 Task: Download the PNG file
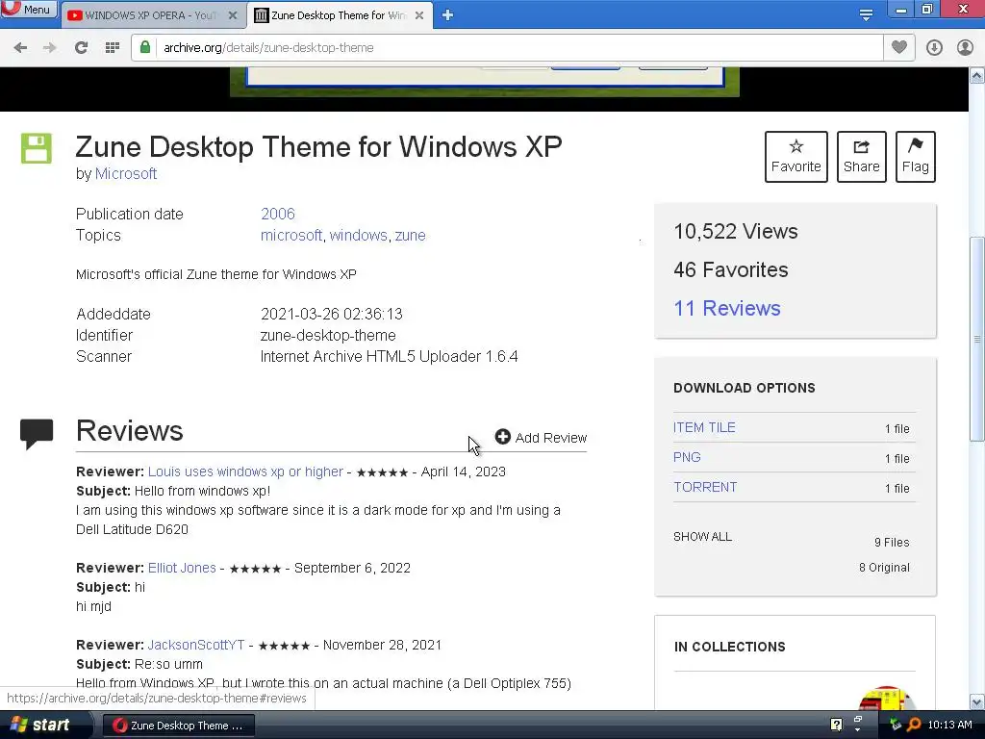687,457
